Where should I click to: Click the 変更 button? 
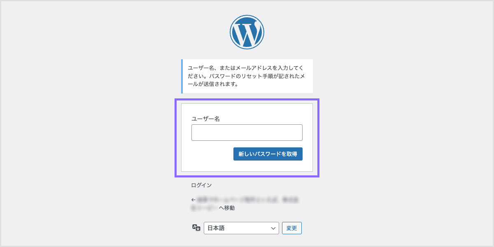292,228
